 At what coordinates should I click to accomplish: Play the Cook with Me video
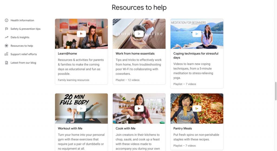pyautogui.click(x=139, y=109)
